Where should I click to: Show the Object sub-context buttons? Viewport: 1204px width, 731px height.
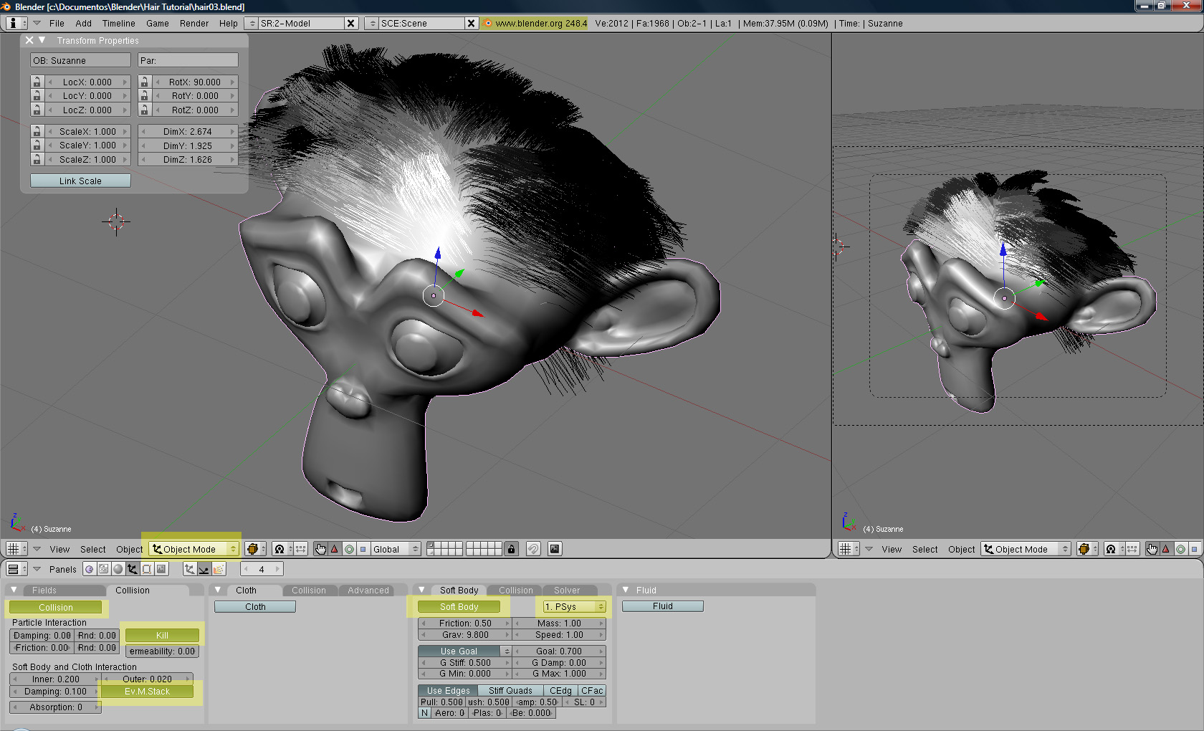tap(189, 569)
